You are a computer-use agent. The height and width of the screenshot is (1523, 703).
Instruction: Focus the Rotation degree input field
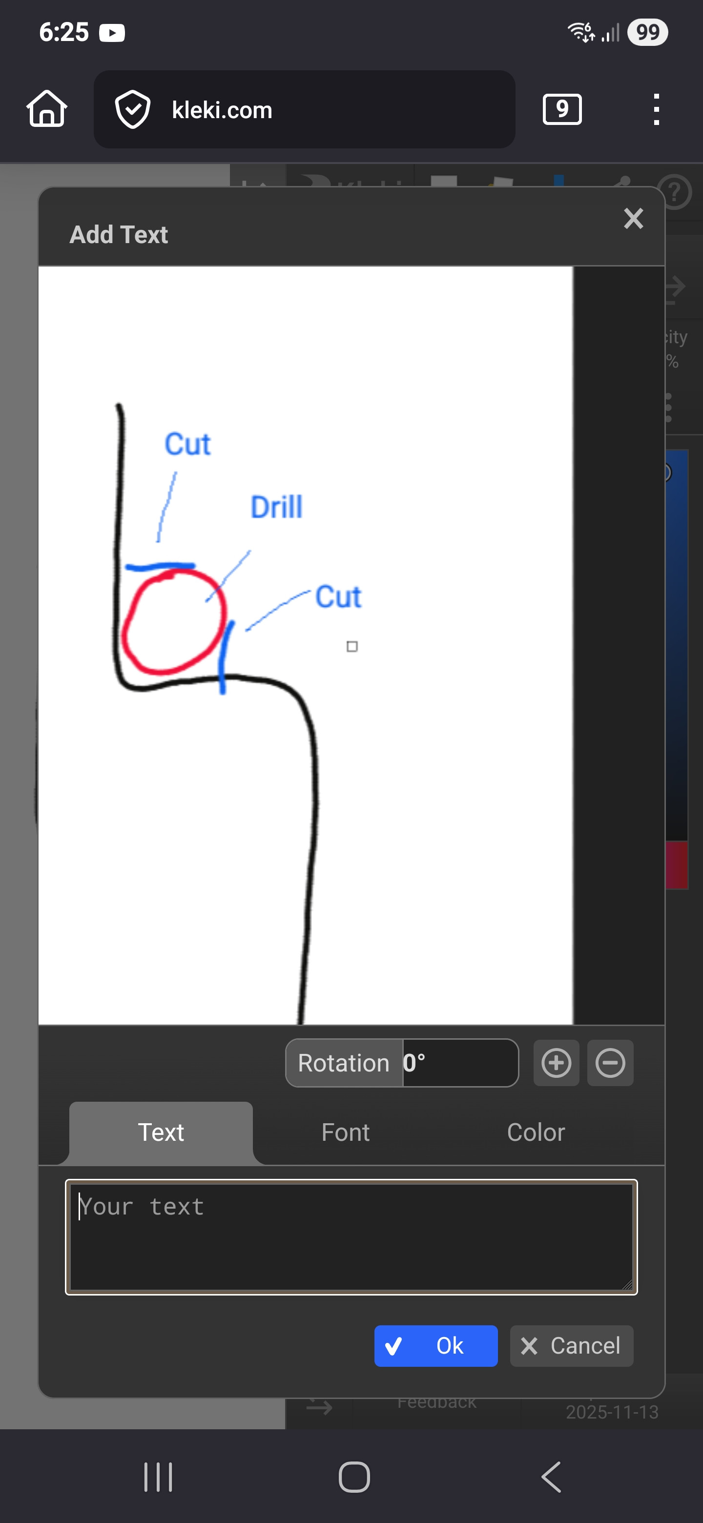point(460,1062)
